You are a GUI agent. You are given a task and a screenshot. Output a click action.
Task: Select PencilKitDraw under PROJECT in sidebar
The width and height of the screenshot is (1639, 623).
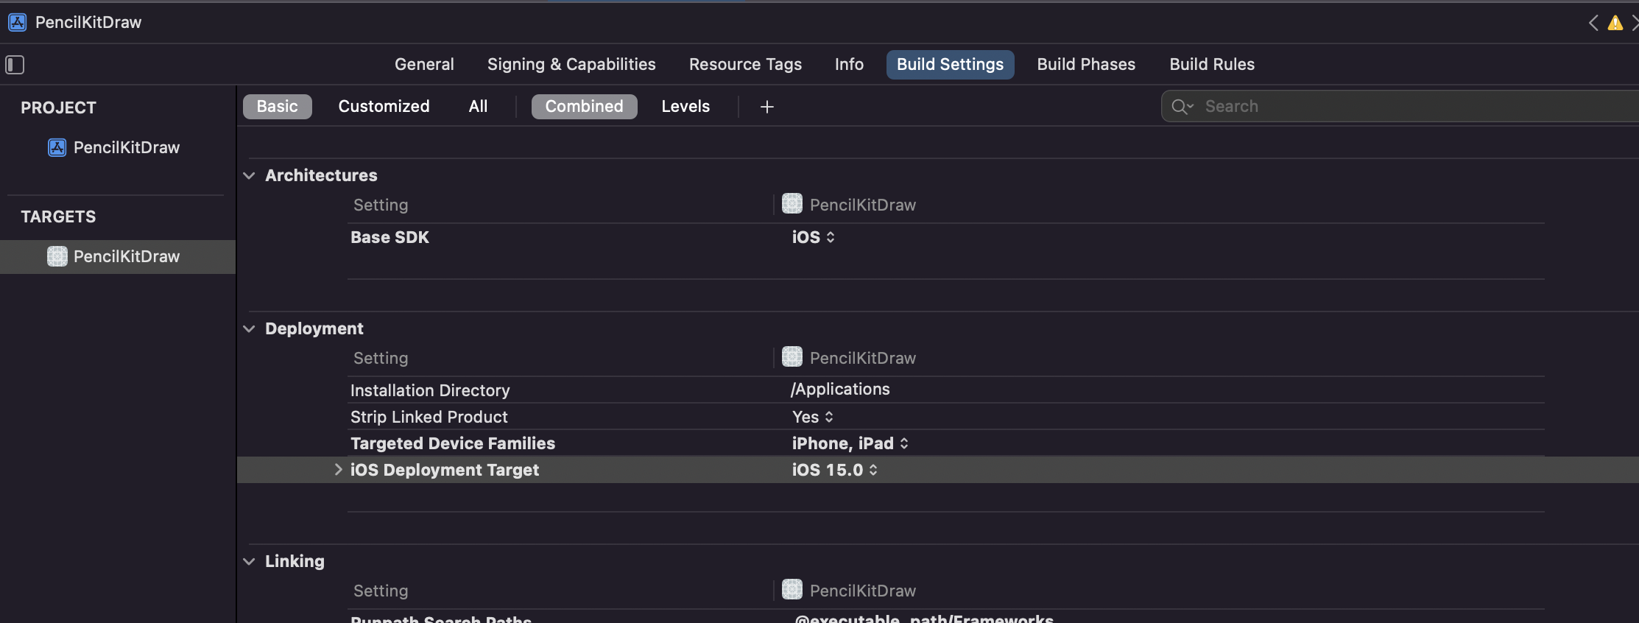click(126, 147)
